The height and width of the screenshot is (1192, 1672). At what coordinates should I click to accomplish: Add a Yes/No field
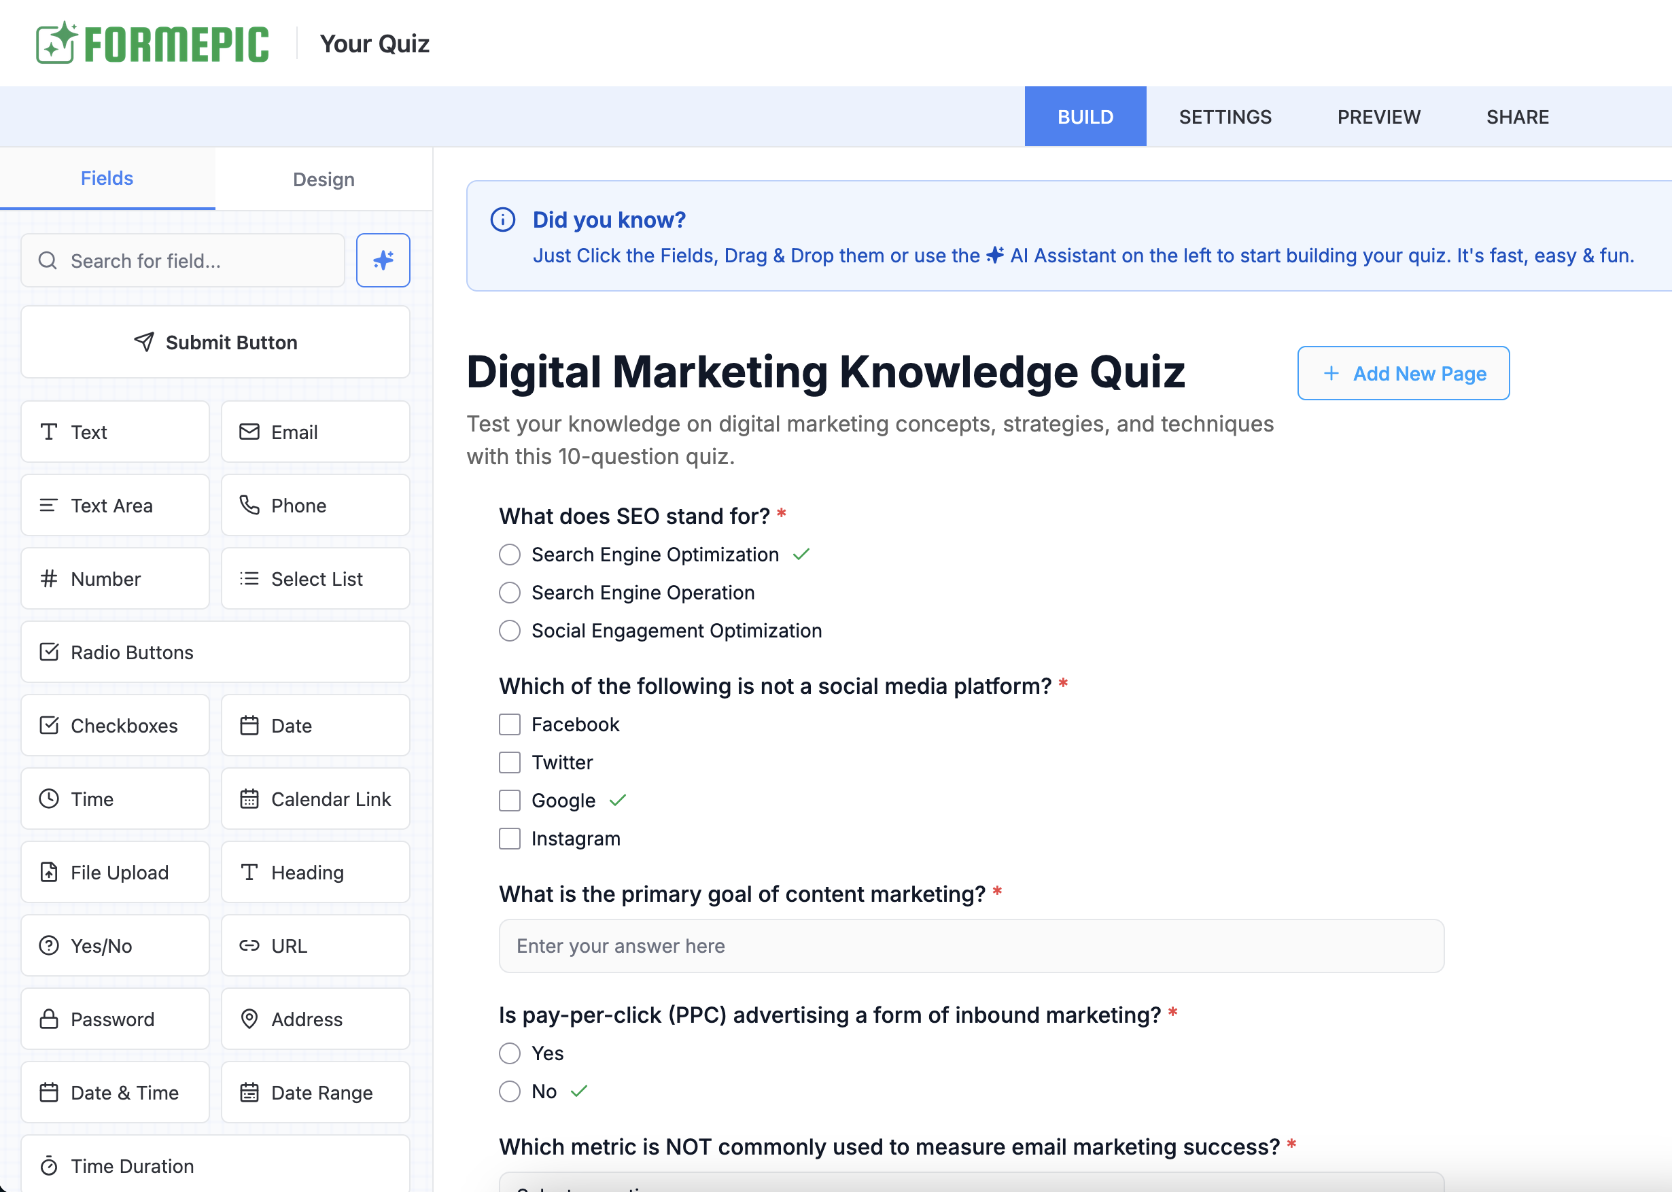pos(116,945)
